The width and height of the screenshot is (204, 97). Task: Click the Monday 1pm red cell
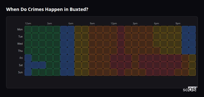(x=121, y=29)
